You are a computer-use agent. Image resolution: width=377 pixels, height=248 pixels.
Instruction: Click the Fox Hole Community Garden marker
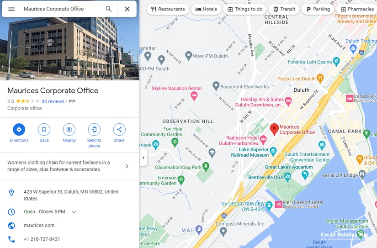click(175, 142)
